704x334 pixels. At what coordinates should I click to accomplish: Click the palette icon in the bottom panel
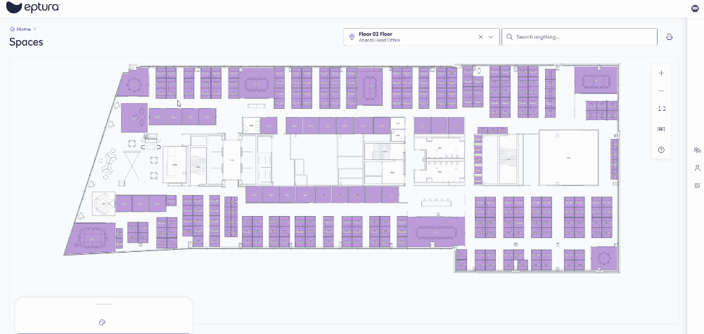point(102,323)
